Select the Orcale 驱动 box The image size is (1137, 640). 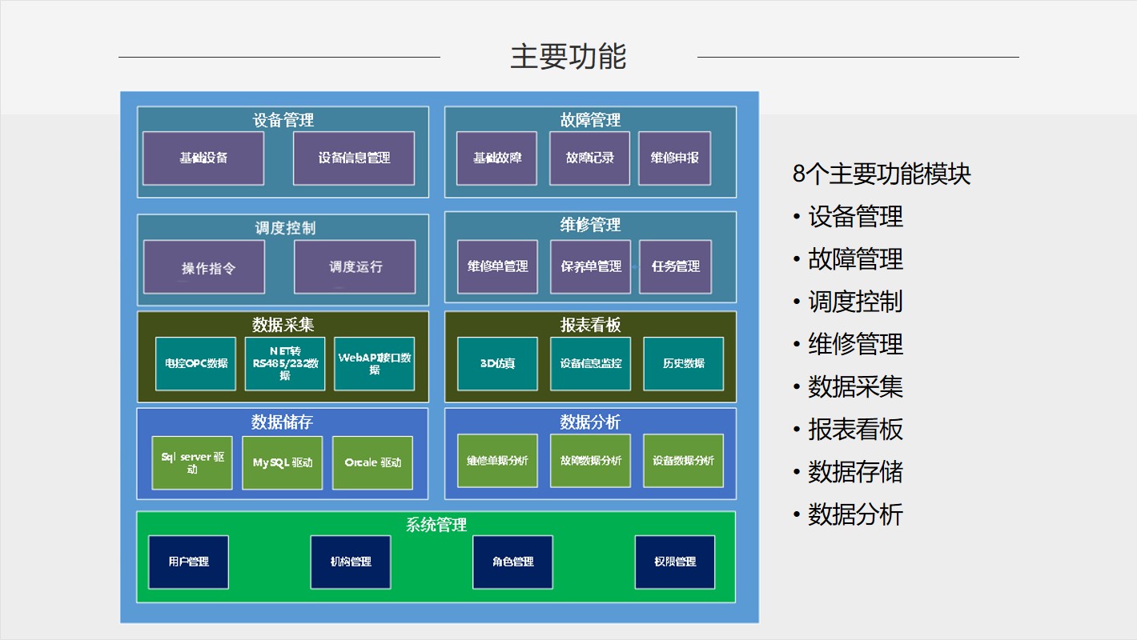click(x=372, y=462)
